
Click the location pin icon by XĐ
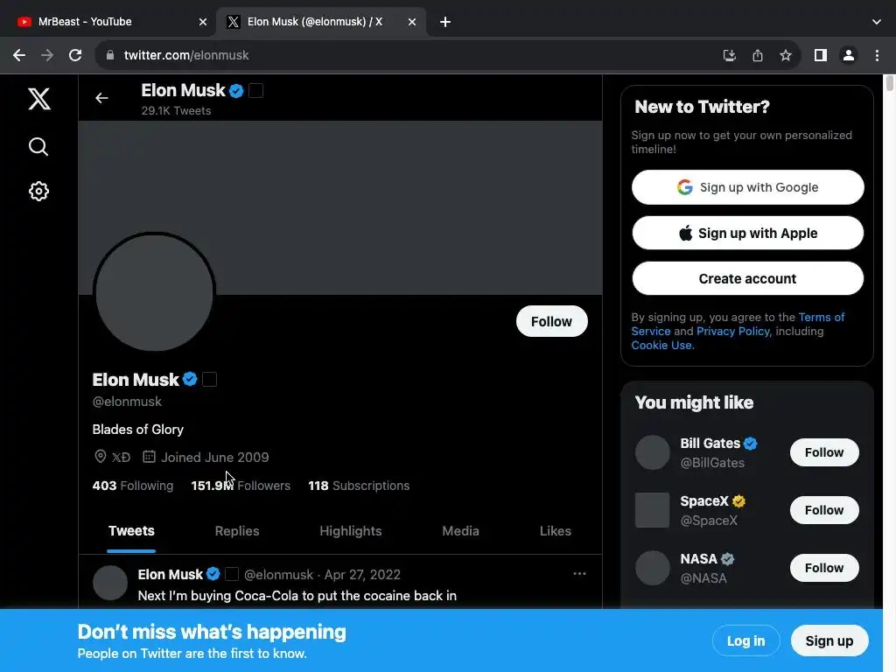point(100,457)
